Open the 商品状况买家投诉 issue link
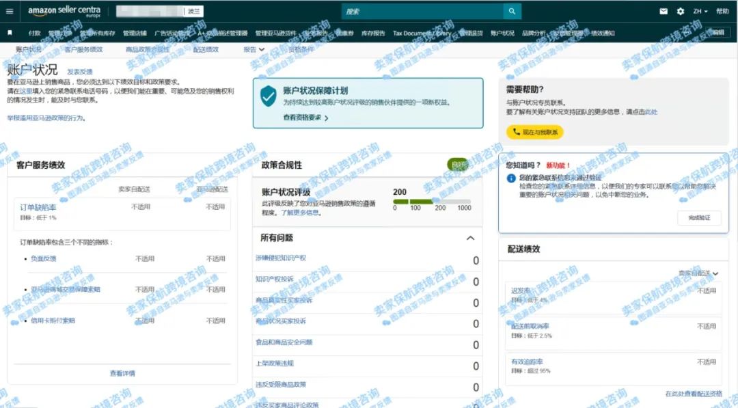 pos(281,321)
